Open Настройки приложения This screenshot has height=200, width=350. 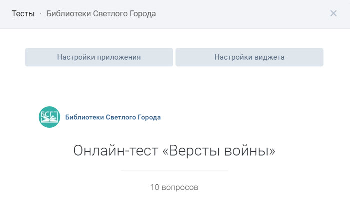(x=99, y=57)
